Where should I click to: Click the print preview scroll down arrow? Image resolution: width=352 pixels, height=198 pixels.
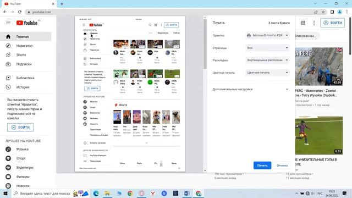205,170
